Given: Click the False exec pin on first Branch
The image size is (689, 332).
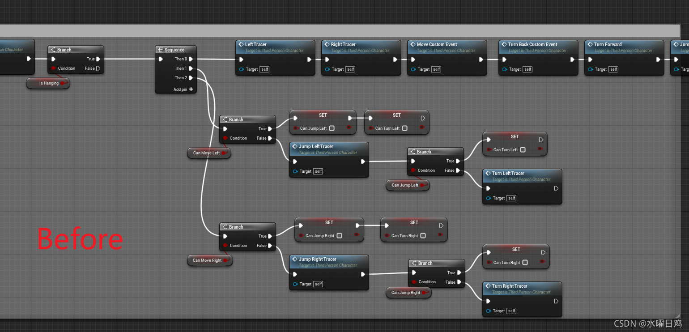Looking at the screenshot, I should [98, 68].
